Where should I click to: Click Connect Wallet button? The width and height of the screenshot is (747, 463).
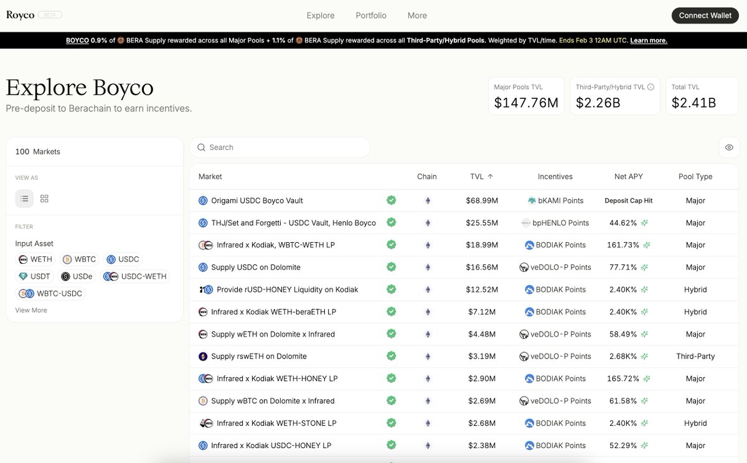pyautogui.click(x=705, y=16)
